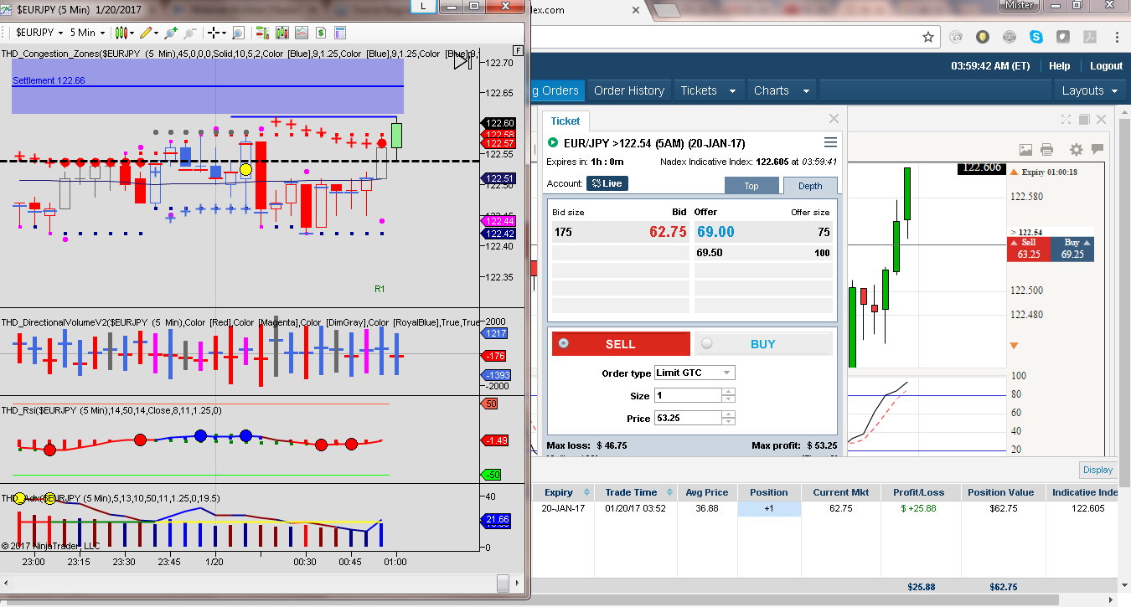The height and width of the screenshot is (607, 1131).
Task: Open the yellow shield browser extension
Action: pos(983,37)
